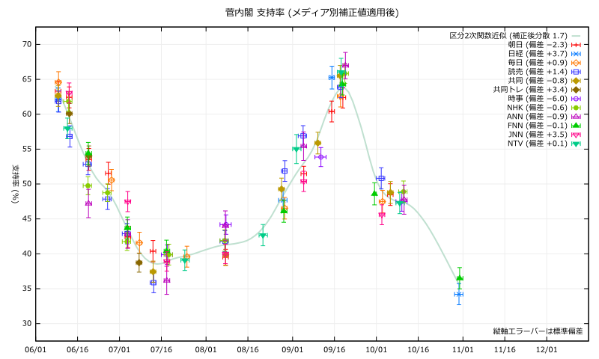Screen dimensions: 599x359
Task: Click the 縦軸エラーバーは標準偏差 note text
Action: 538,331
